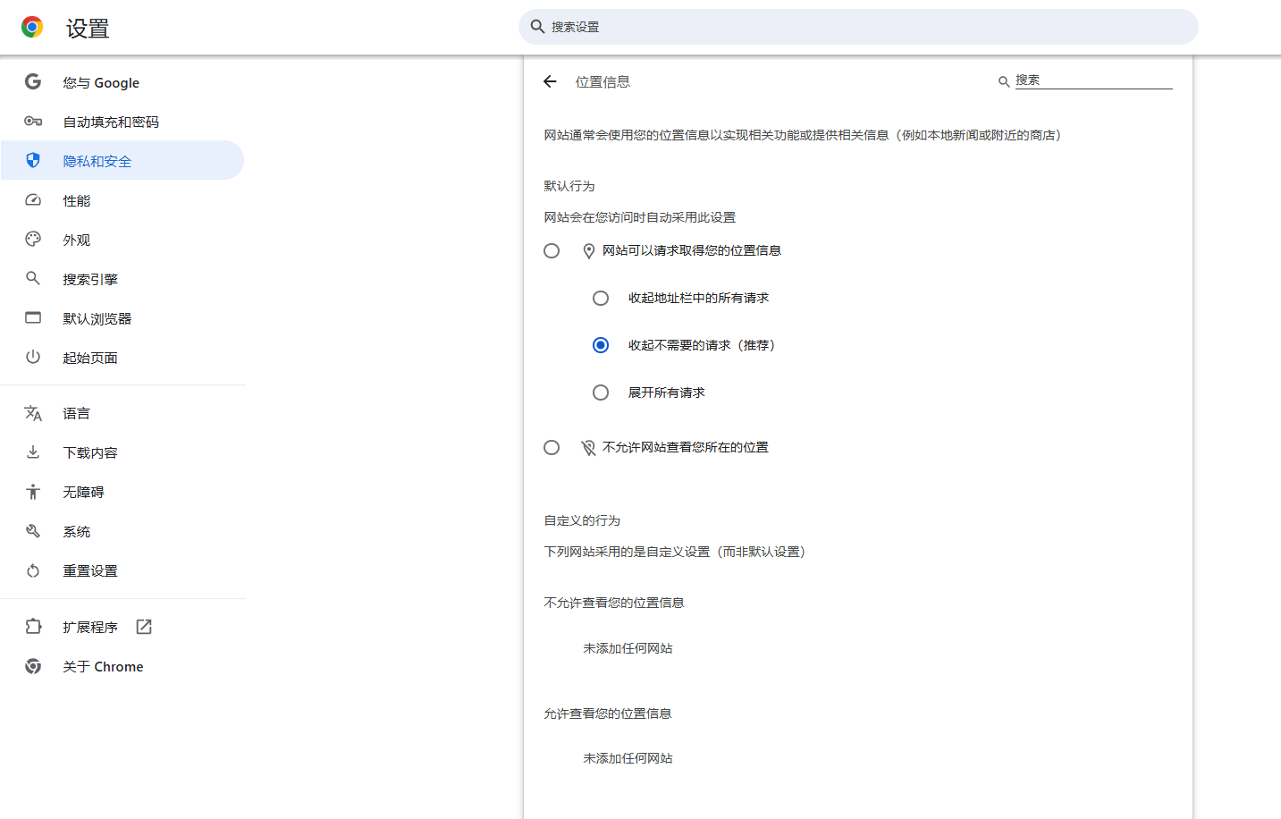Open 性能 settings section
Screen dimensions: 1281x819
point(122,200)
